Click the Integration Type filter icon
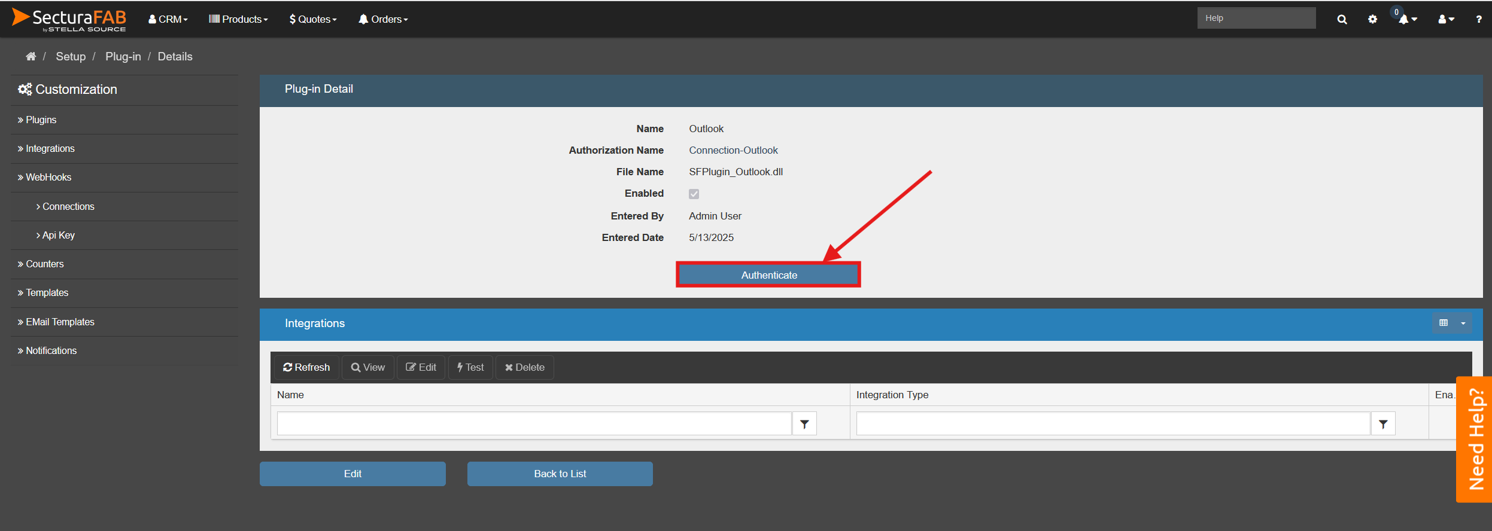The image size is (1492, 531). point(1383,424)
